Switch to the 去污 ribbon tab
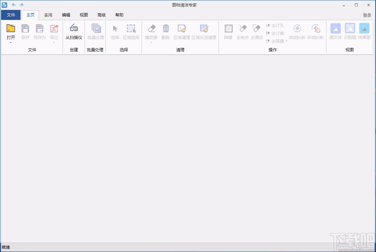 tap(48, 15)
